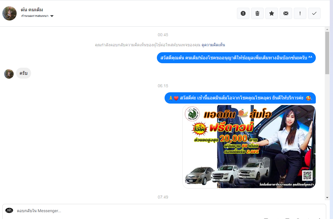
Task: Click the 00:45 timestamp
Action: [x=163, y=35]
